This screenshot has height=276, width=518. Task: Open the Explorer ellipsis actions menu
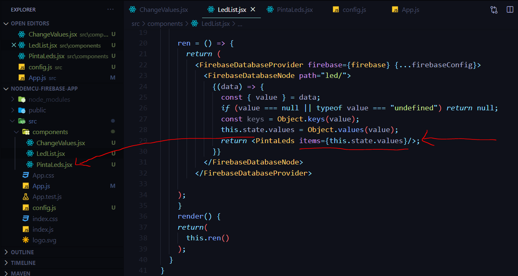110,9
